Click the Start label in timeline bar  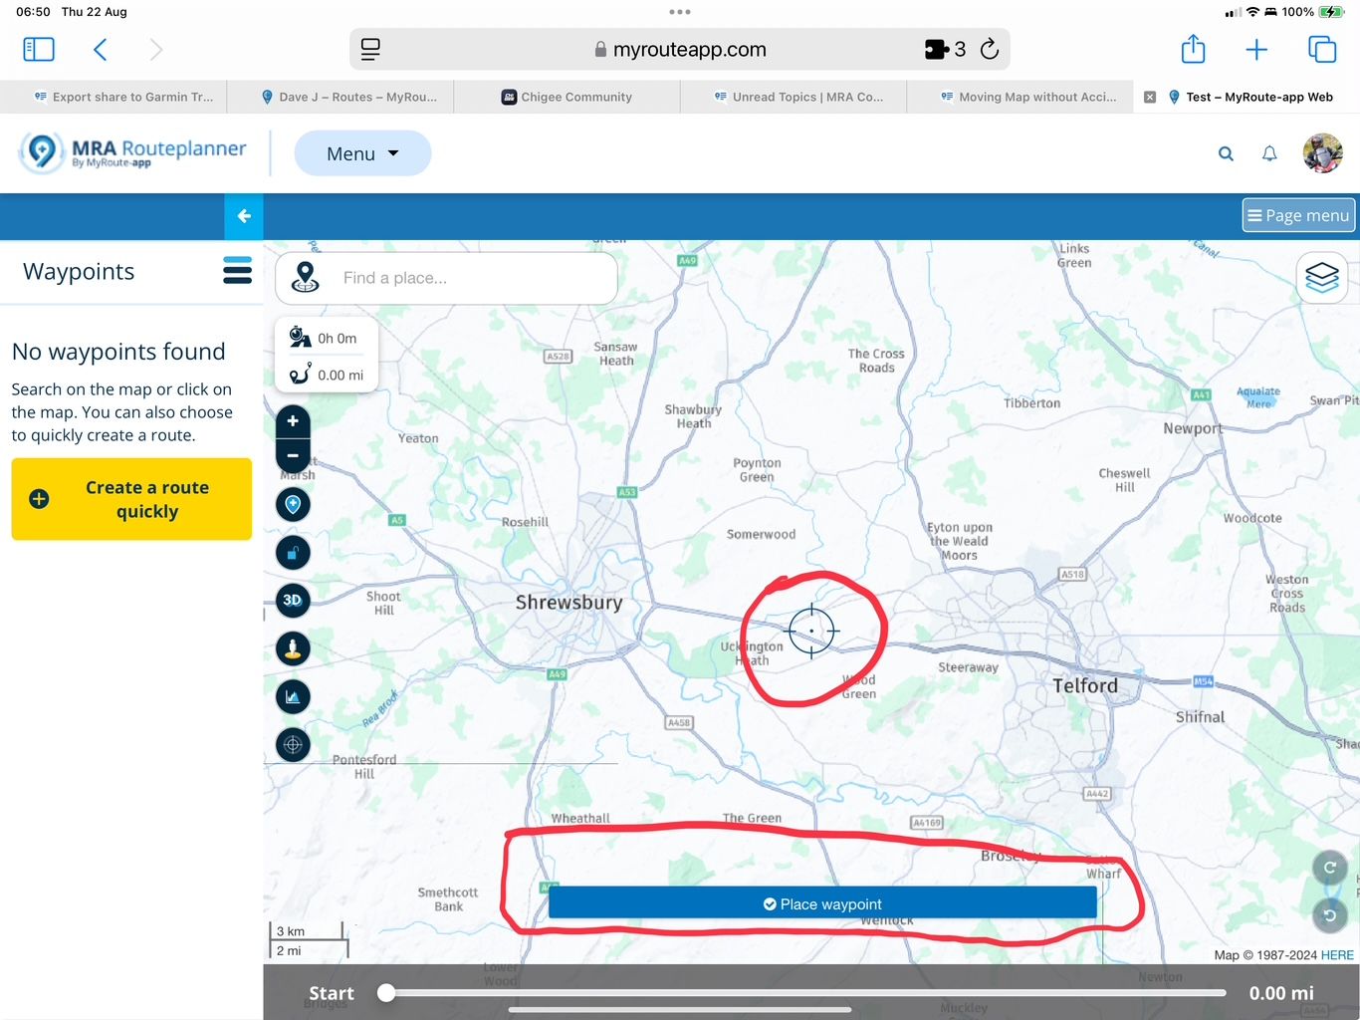(332, 993)
